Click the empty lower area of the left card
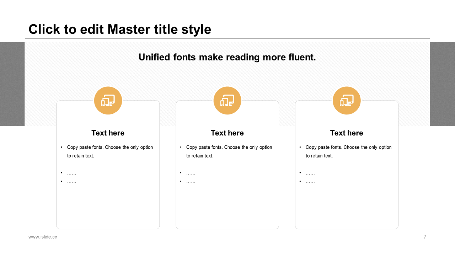The width and height of the screenshot is (455, 256). pos(108,206)
